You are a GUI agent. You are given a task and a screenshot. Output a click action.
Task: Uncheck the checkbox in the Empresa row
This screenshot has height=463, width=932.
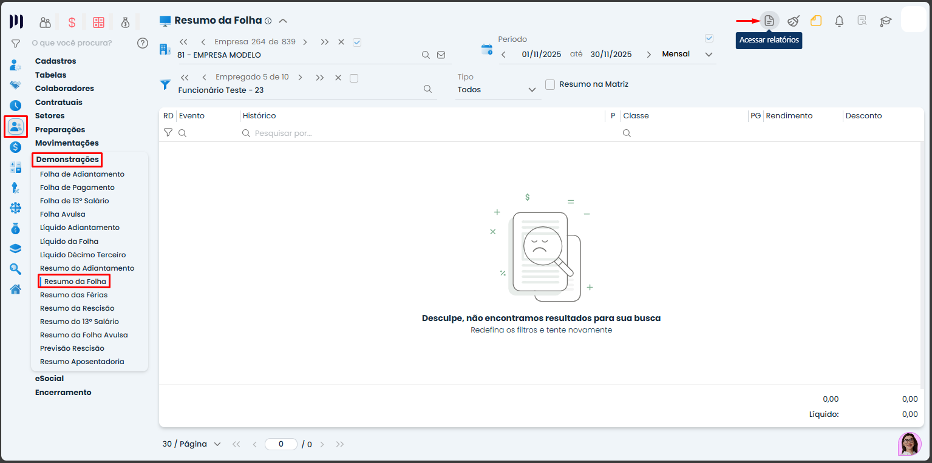click(356, 42)
